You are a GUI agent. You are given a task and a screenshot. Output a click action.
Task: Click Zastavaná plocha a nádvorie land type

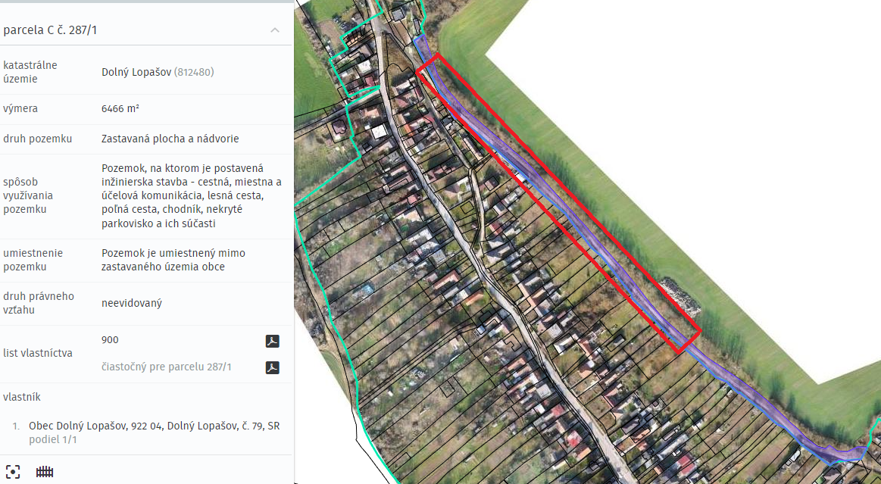point(170,139)
